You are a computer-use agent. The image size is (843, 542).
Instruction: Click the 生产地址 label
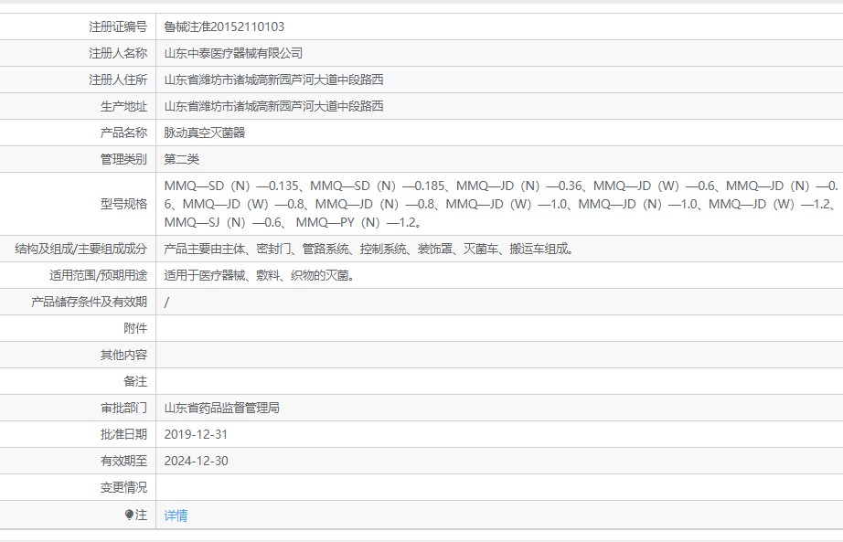pyautogui.click(x=123, y=106)
